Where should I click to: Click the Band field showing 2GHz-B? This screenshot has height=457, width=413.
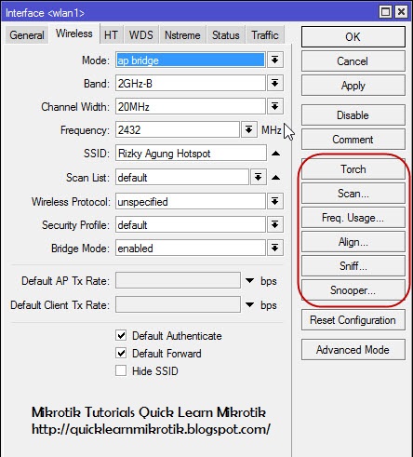pos(191,83)
